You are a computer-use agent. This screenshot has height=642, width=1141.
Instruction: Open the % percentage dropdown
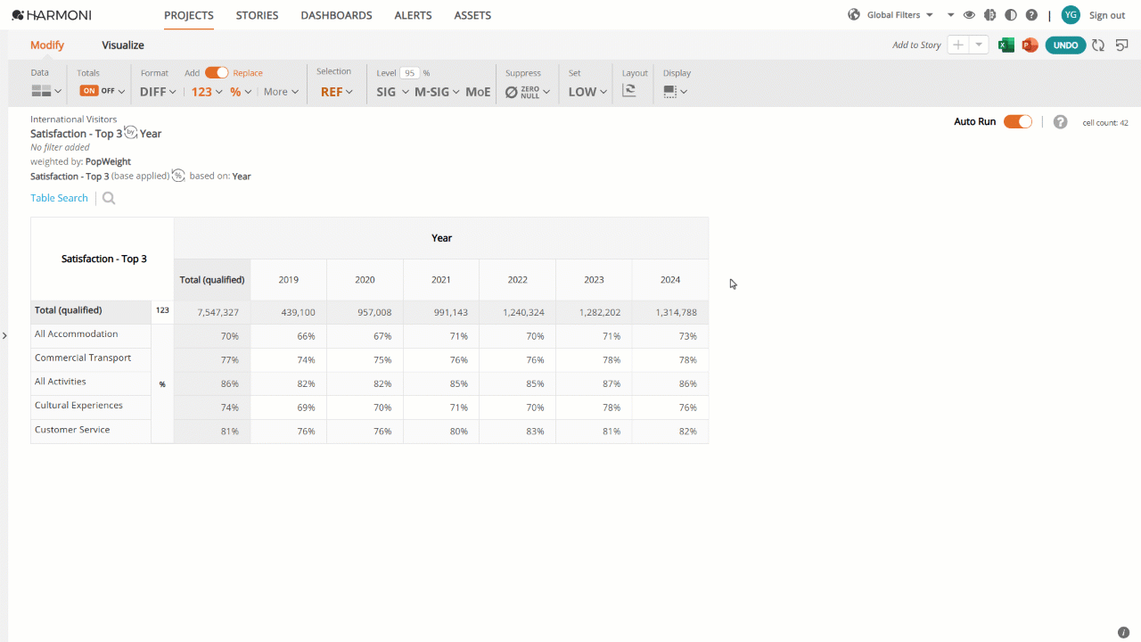pyautogui.click(x=241, y=92)
